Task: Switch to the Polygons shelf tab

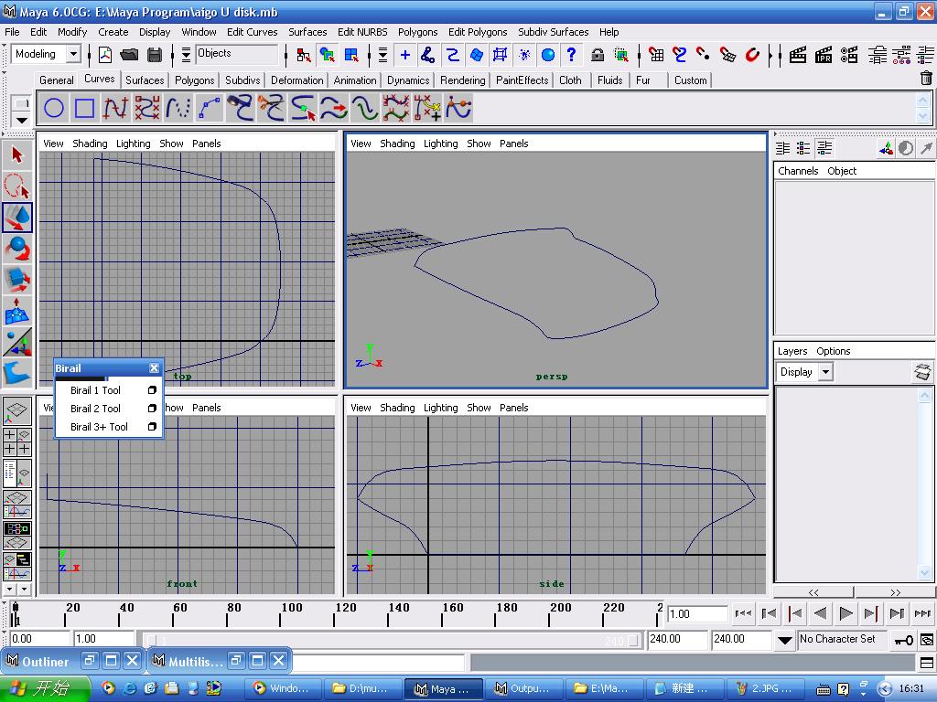Action: [x=194, y=80]
